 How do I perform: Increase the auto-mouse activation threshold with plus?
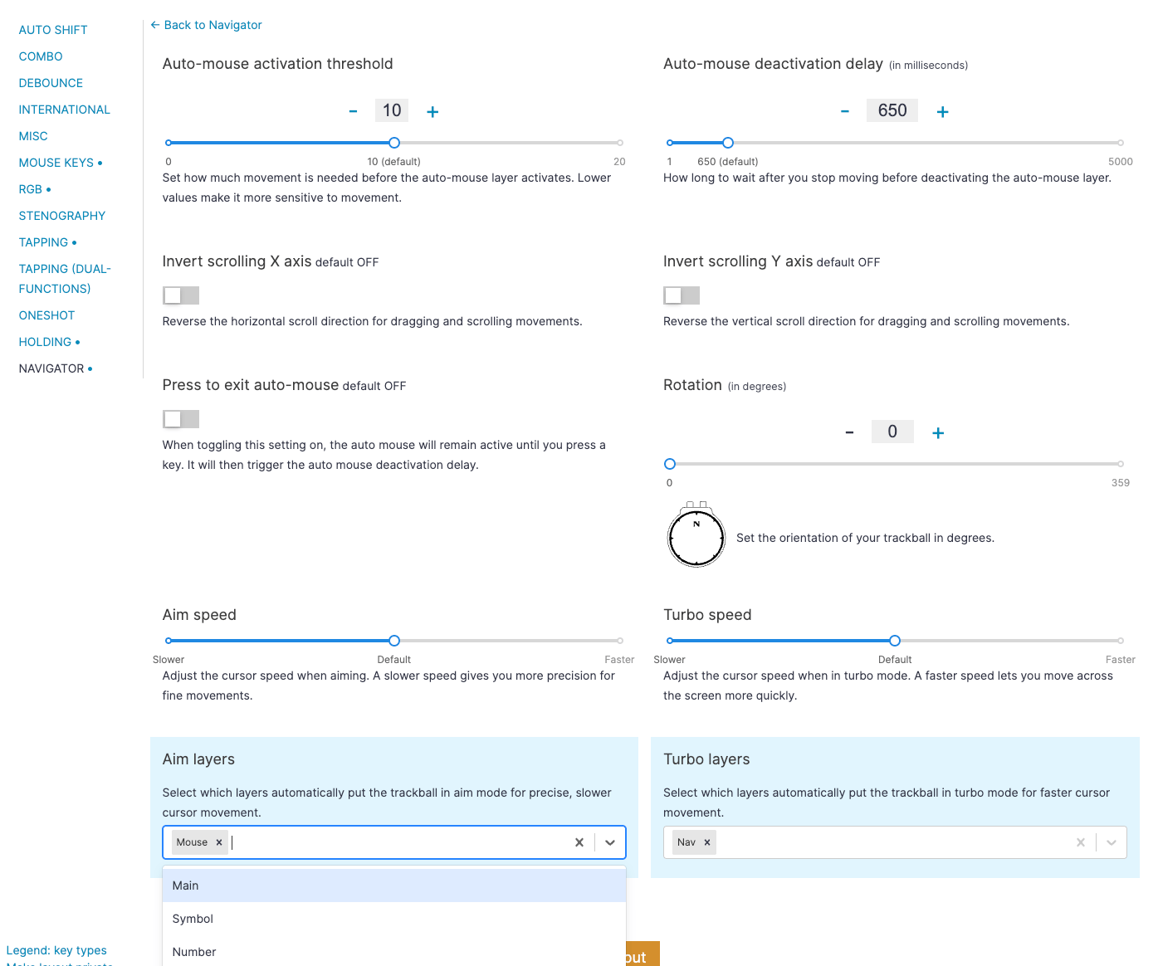click(432, 110)
